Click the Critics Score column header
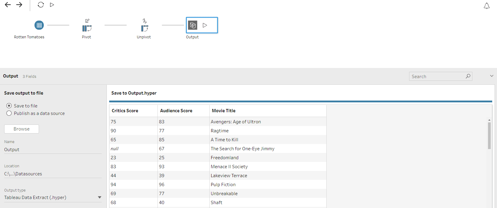 (x=133, y=111)
